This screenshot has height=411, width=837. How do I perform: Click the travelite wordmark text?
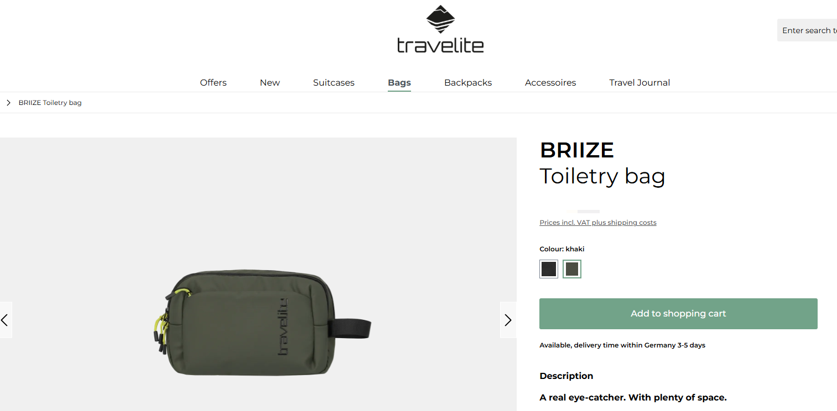click(x=440, y=45)
